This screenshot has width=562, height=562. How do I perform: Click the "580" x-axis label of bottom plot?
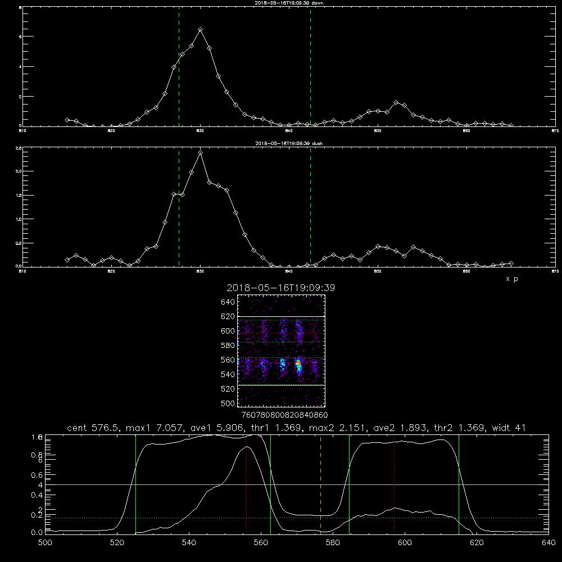pyautogui.click(x=333, y=543)
